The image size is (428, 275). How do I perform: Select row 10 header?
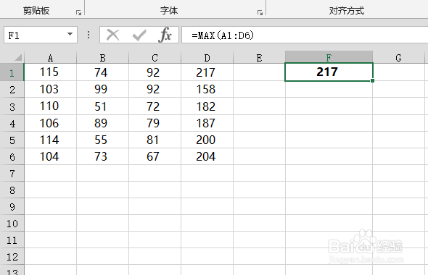click(12, 224)
